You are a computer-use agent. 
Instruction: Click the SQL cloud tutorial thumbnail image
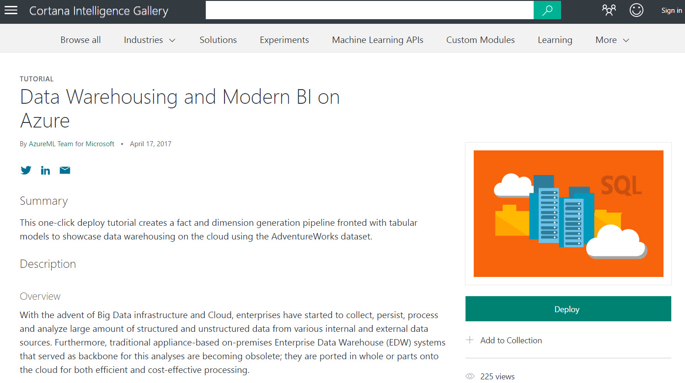click(568, 213)
